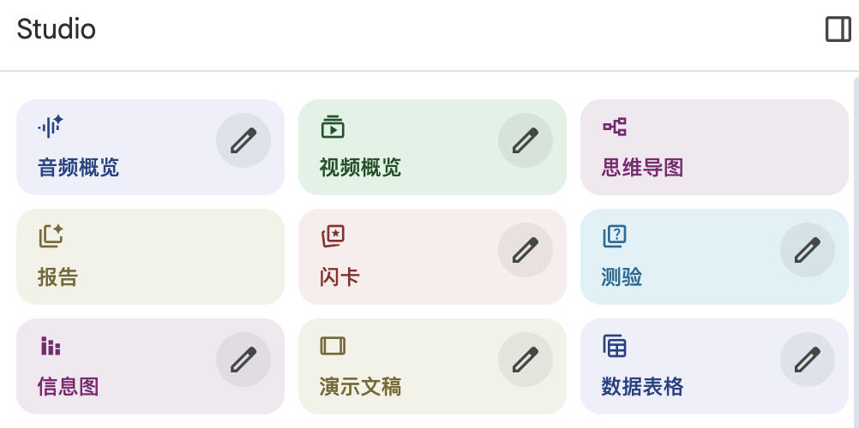Generate 闪卡 flashcards
Image resolution: width=859 pixels, height=428 pixels.
[x=432, y=257]
